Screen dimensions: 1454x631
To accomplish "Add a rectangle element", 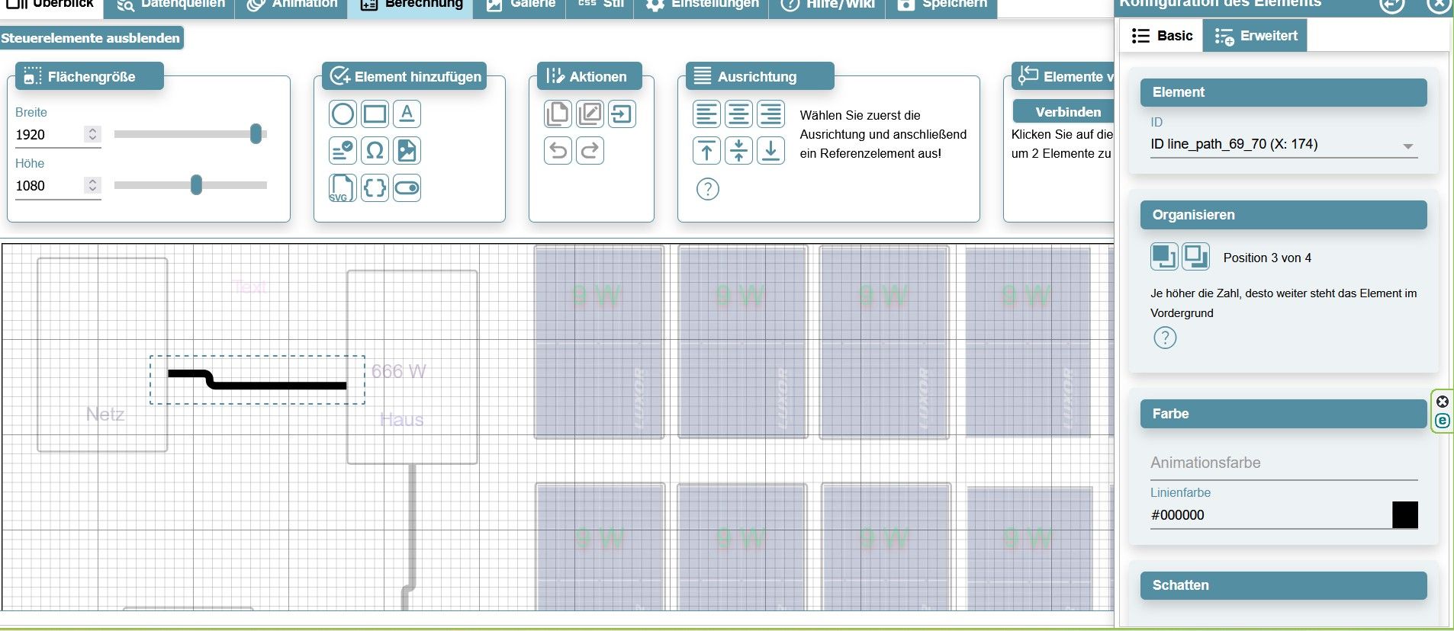I will (x=375, y=114).
